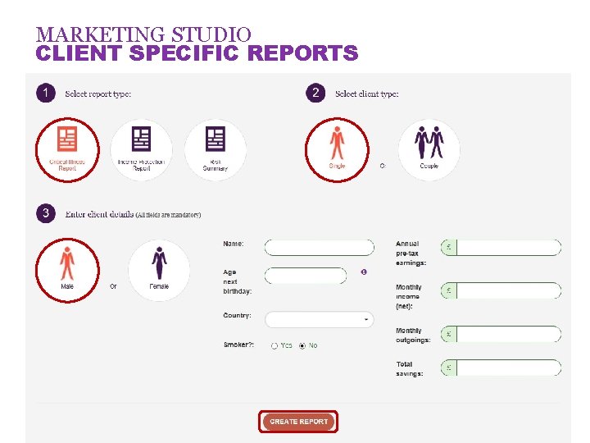Screen dimensions: 590x443
Task: Select the Female gender icon
Action: pos(159,270)
